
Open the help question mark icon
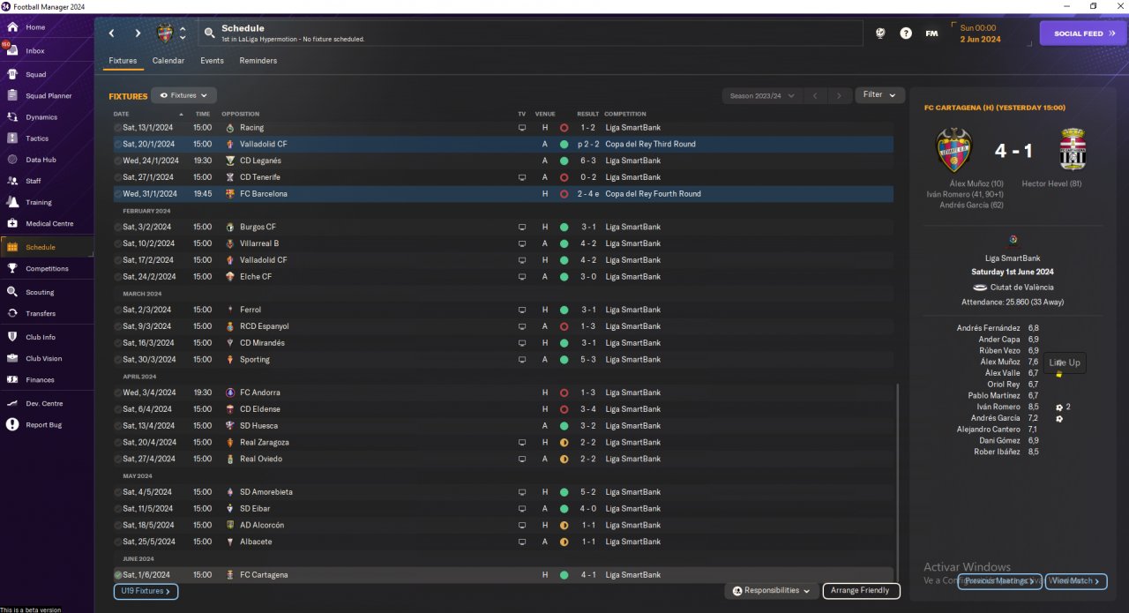906,34
